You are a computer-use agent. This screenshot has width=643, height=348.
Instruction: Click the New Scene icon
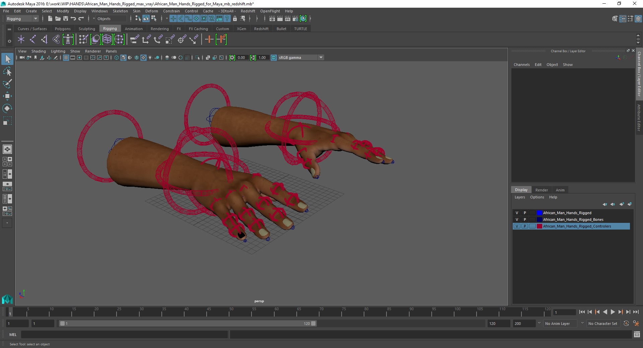[50, 19]
